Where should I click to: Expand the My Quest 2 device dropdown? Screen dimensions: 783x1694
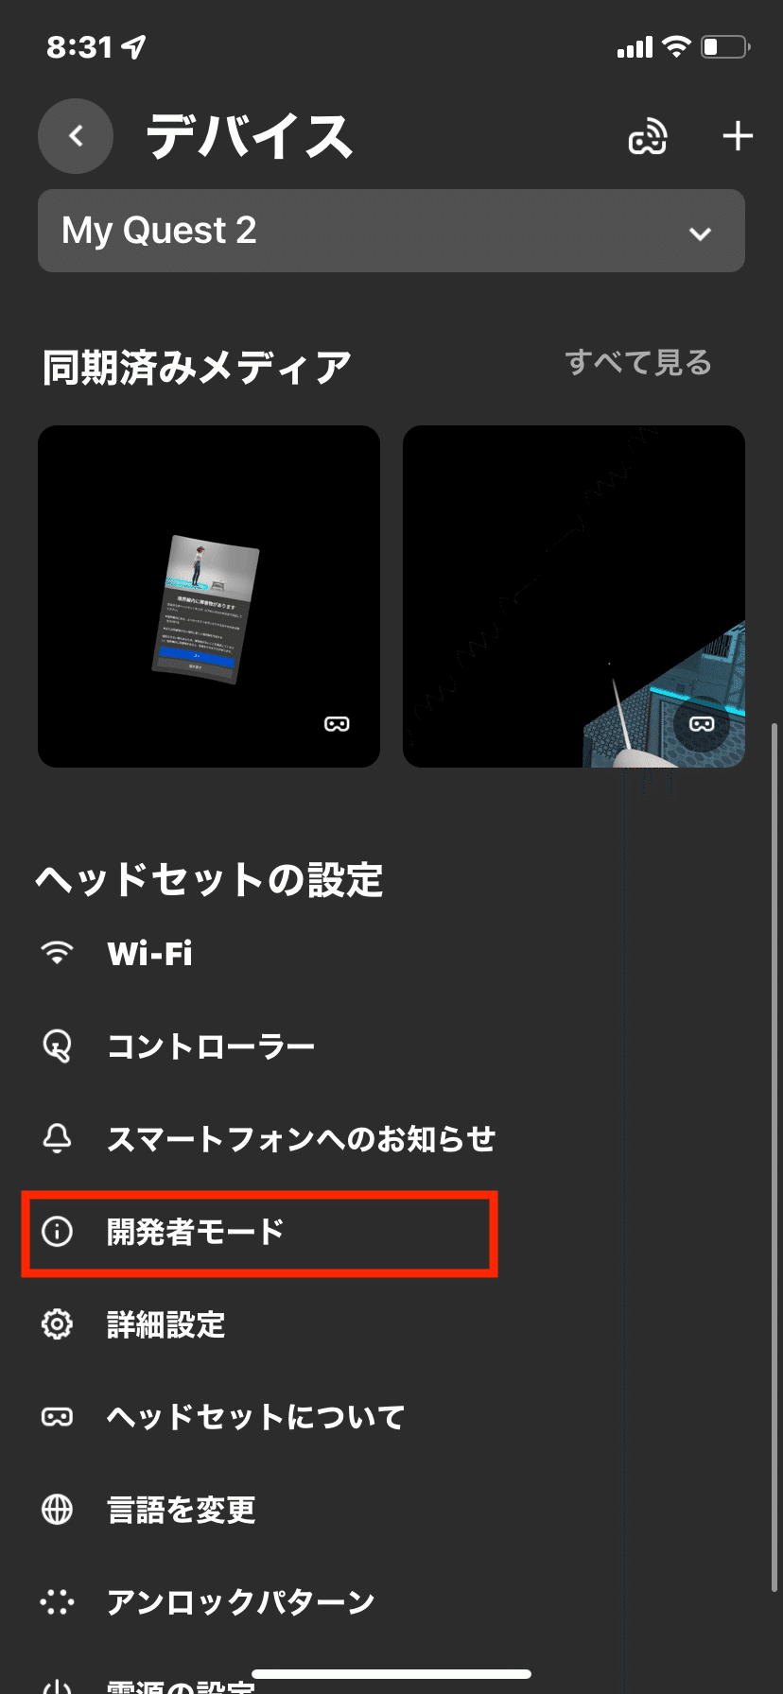(x=391, y=231)
